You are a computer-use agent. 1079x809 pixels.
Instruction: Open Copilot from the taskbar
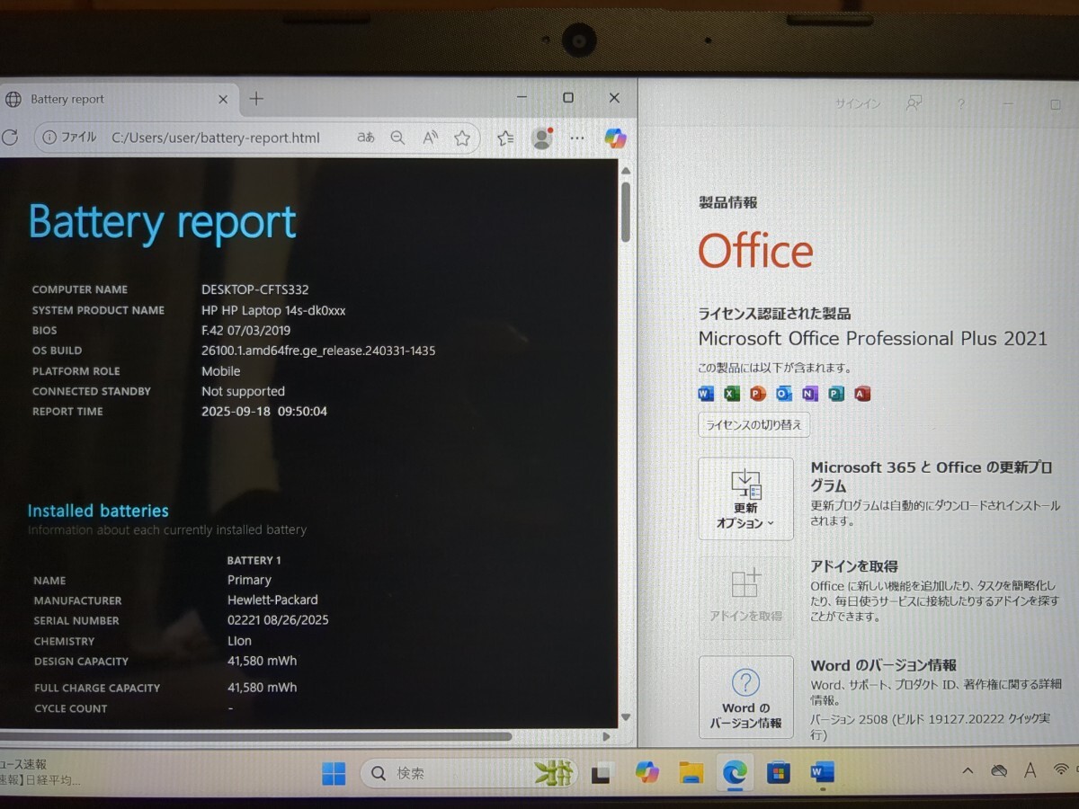click(647, 772)
